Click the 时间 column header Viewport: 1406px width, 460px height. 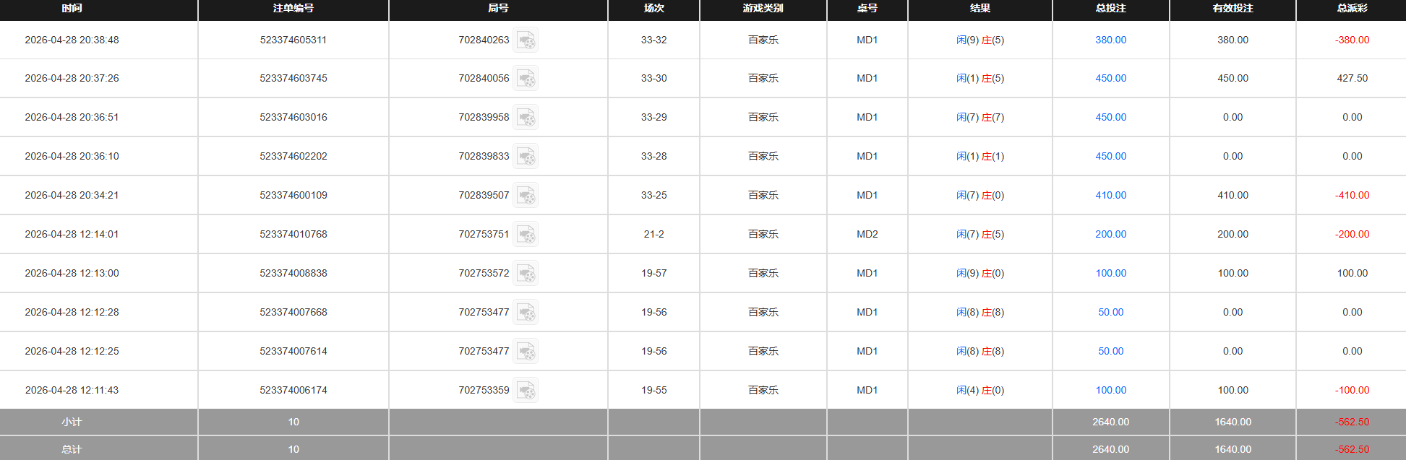72,8
